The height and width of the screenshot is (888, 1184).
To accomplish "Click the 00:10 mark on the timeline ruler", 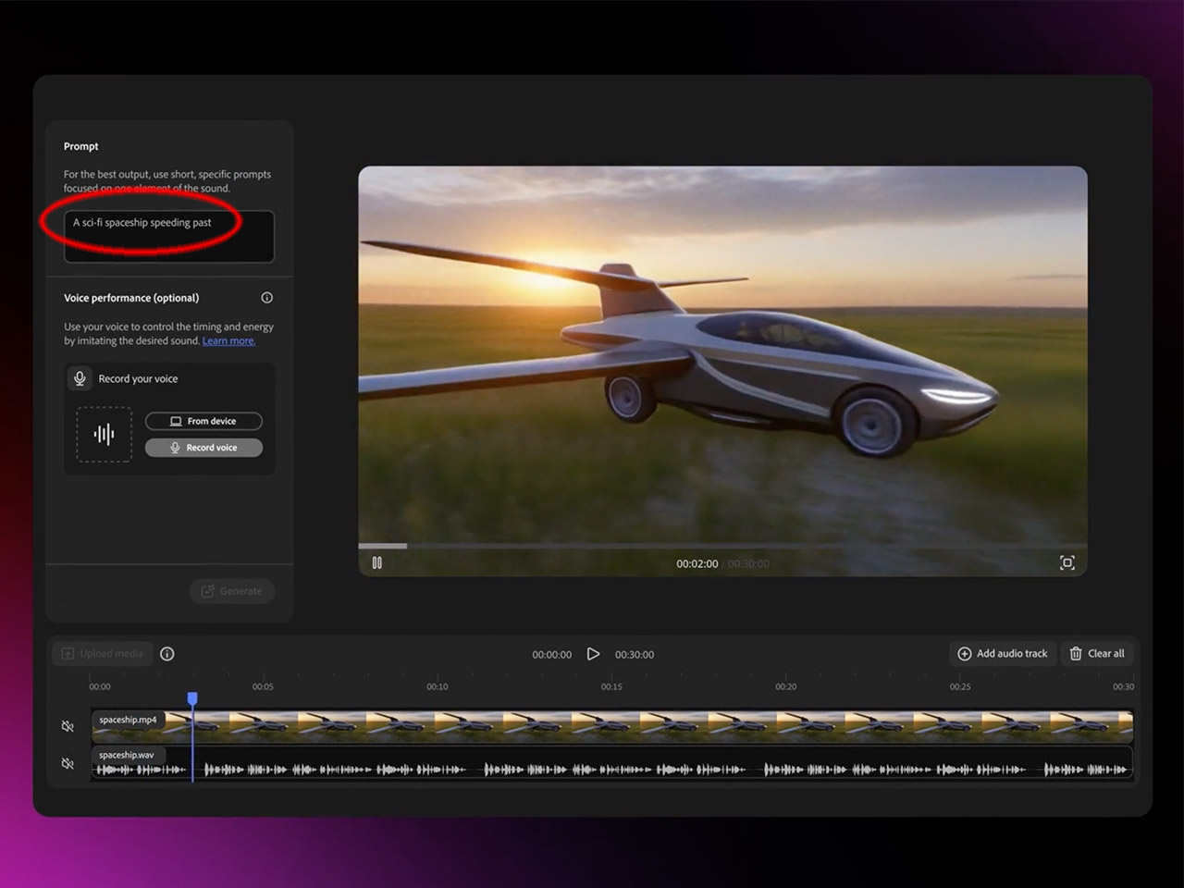I will pyautogui.click(x=438, y=687).
